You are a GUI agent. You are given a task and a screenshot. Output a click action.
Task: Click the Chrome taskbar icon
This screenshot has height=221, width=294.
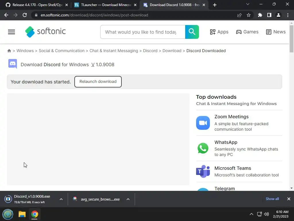34,214
